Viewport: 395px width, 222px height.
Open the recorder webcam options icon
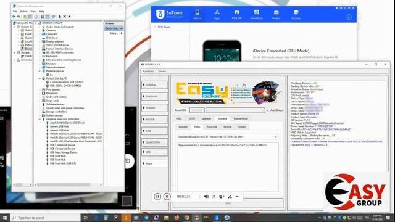click(222, 197)
